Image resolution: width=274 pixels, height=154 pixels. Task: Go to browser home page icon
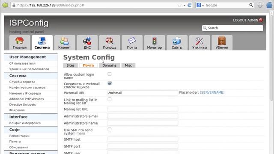coord(269,5)
